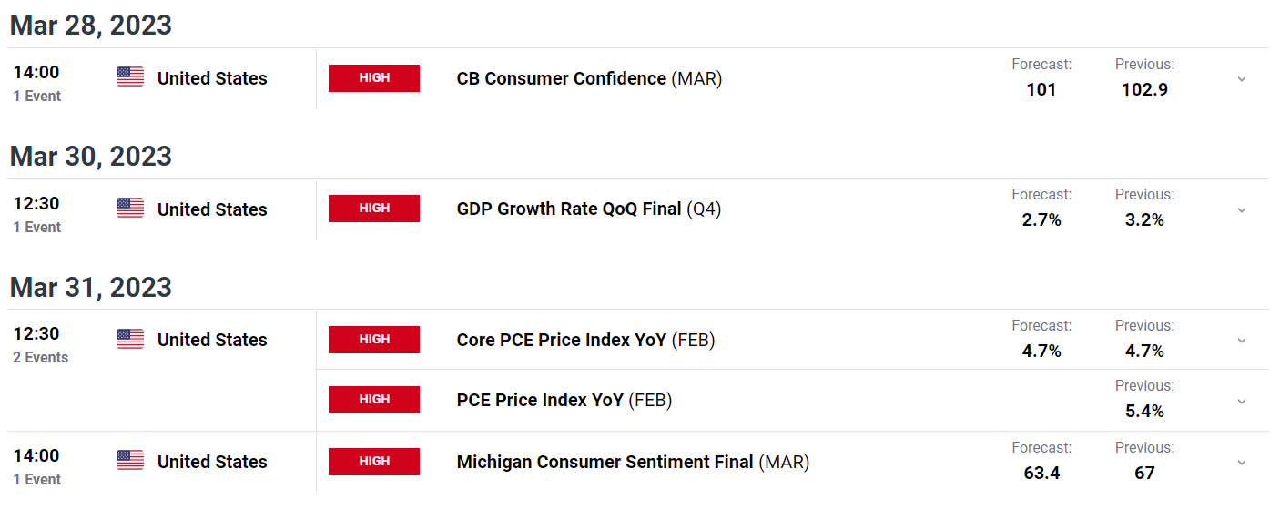Click the US flag in the Core PCE row
Screen dimensions: 1270x510
click(130, 339)
